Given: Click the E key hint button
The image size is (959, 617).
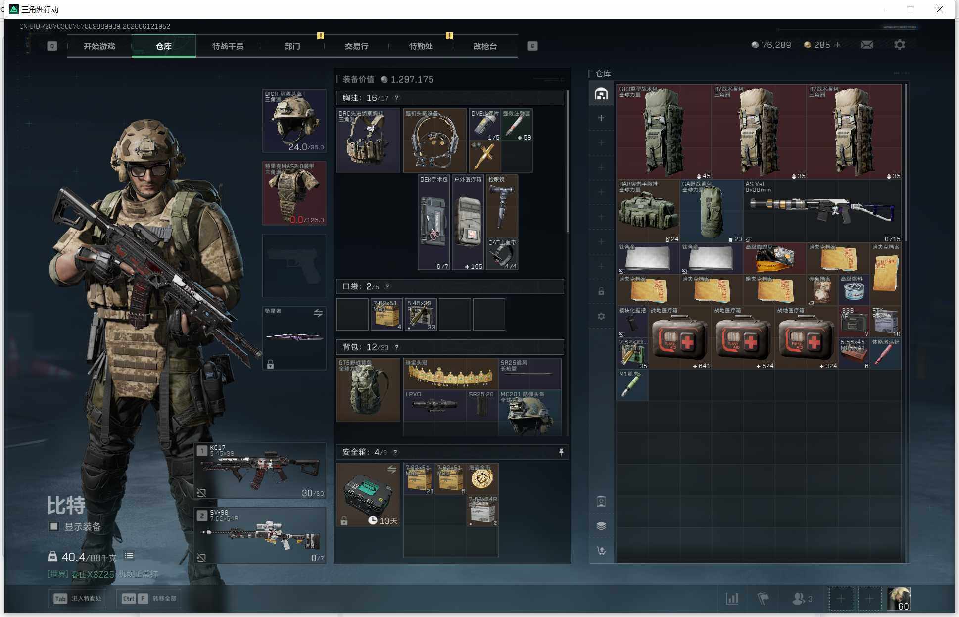Looking at the screenshot, I should (x=532, y=46).
